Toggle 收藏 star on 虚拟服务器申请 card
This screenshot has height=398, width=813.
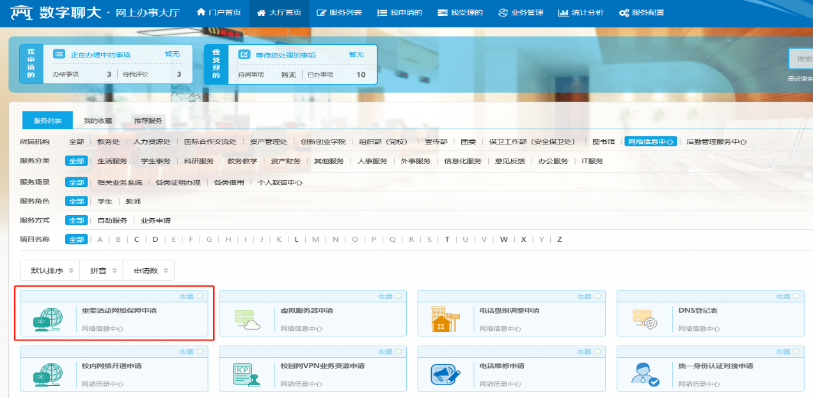(399, 296)
